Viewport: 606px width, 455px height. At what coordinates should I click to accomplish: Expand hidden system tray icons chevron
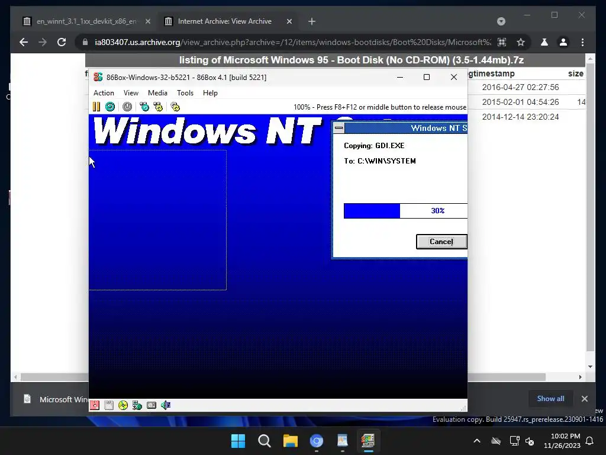(477, 441)
